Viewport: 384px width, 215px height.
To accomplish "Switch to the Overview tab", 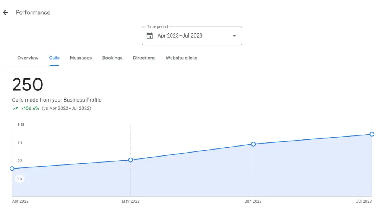I will click(x=28, y=58).
